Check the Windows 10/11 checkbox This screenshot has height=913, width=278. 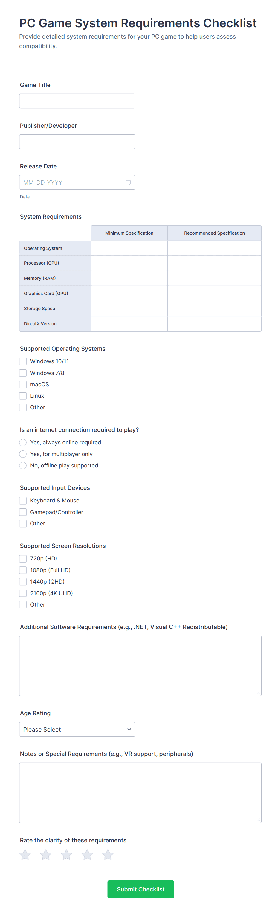(x=23, y=361)
